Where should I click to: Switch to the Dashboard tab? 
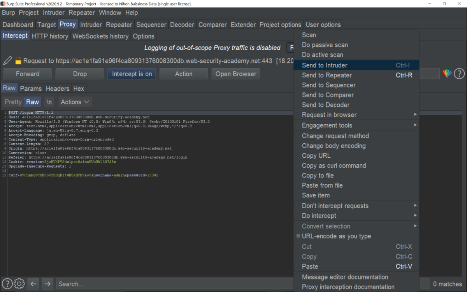(18, 25)
